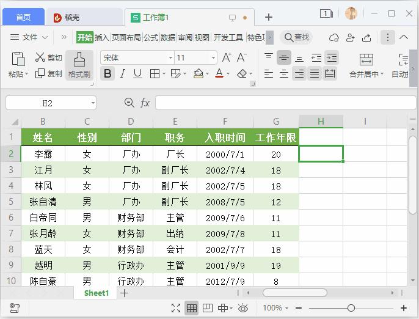Click the cloud sync icon
This screenshot has width=419, height=319.
[x=334, y=38]
